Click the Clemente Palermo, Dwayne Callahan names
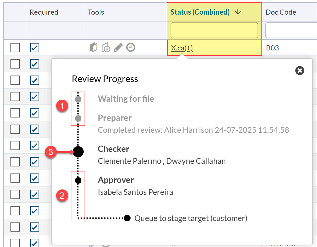 162,161
